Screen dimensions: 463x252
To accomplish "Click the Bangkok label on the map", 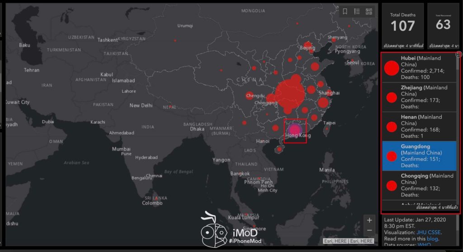I will tap(240, 174).
